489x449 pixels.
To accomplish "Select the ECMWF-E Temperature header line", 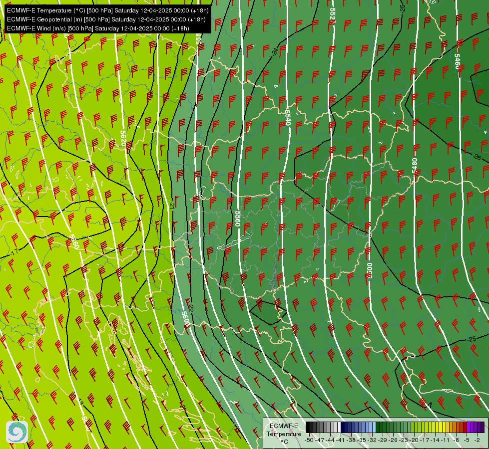I will click(107, 10).
